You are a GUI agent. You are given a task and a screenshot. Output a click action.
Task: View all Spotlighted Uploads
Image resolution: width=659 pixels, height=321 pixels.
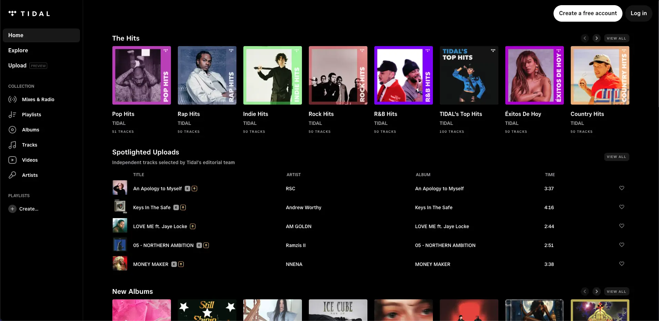tap(616, 157)
